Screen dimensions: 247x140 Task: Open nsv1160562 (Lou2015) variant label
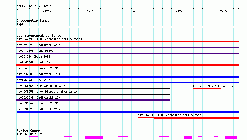(x=33, y=62)
